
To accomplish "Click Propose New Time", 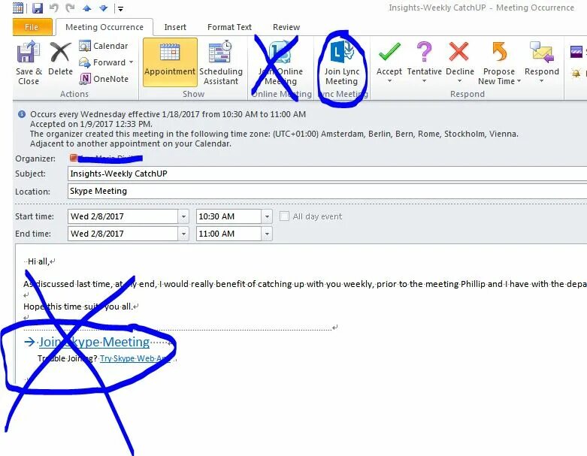I will click(498, 63).
